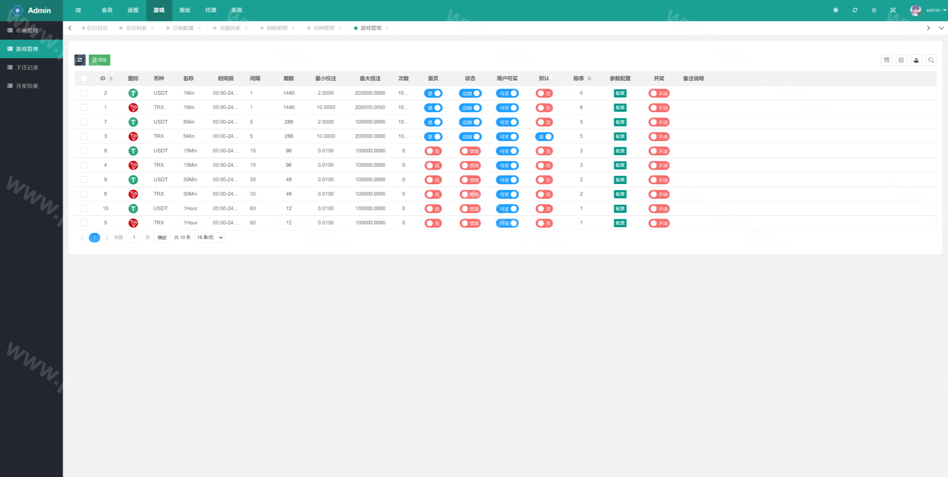The width and height of the screenshot is (948, 477).
Task: Open the 会员 top menu
Action: click(107, 10)
